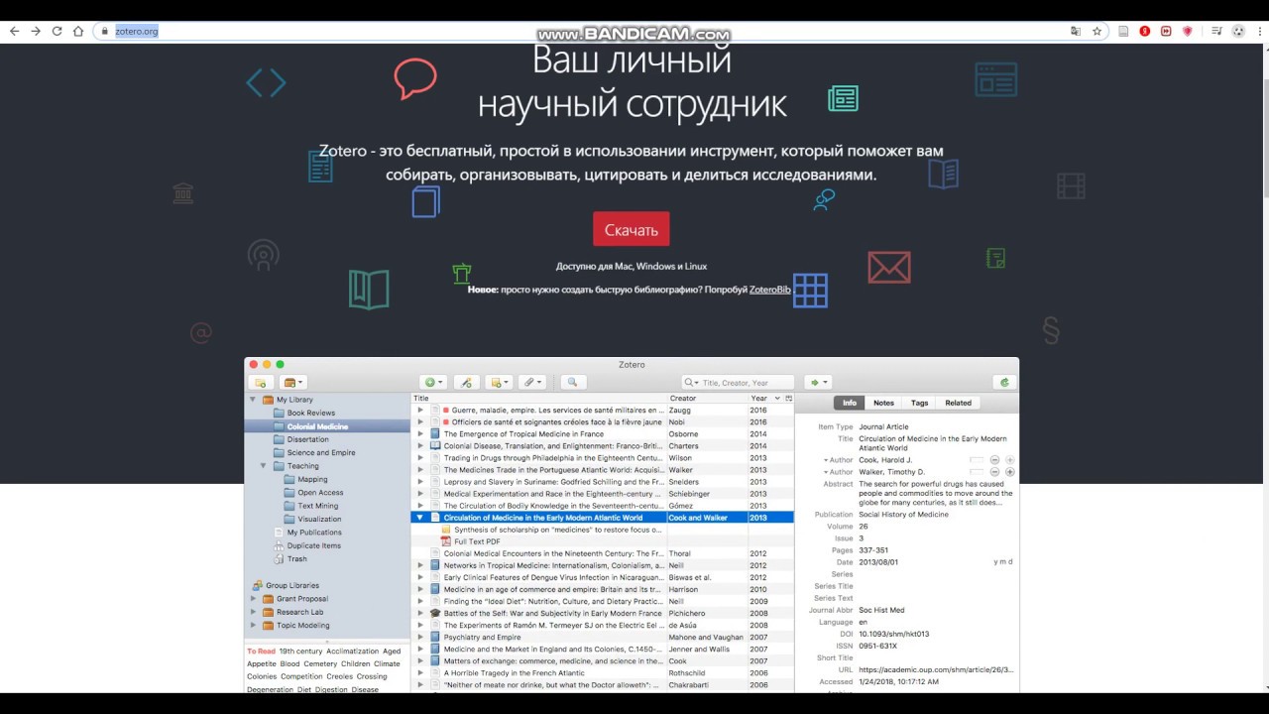Click the paperclip Add Attachment icon
The width and height of the screenshot is (1269, 714).
[x=532, y=382]
